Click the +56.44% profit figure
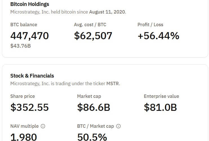The image size is (209, 141). [x=158, y=36]
